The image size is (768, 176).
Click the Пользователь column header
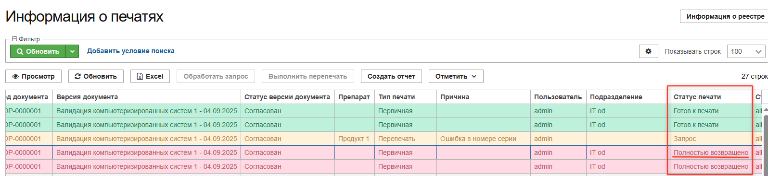tap(558, 97)
